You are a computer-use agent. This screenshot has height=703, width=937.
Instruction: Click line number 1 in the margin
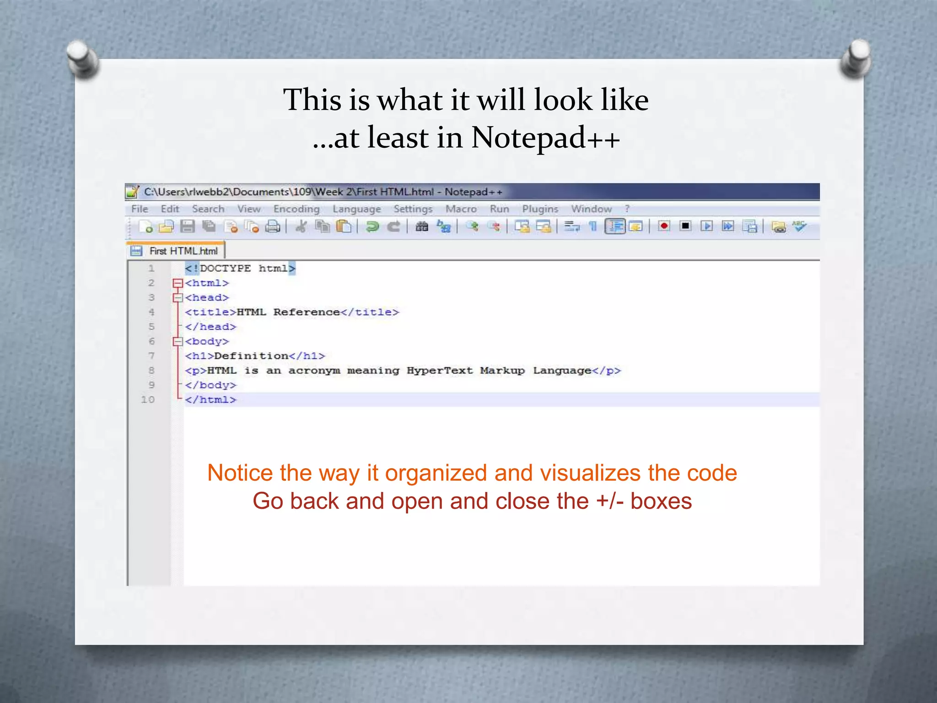point(151,268)
